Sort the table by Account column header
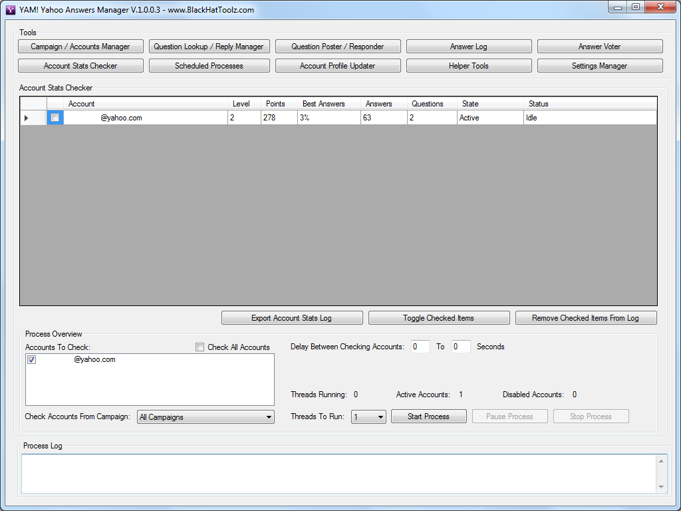Viewport: 681px width, 511px height. click(x=146, y=103)
